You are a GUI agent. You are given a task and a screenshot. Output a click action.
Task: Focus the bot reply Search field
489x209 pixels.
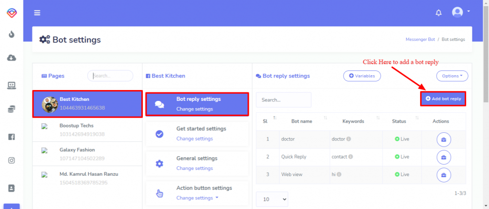[x=284, y=100]
